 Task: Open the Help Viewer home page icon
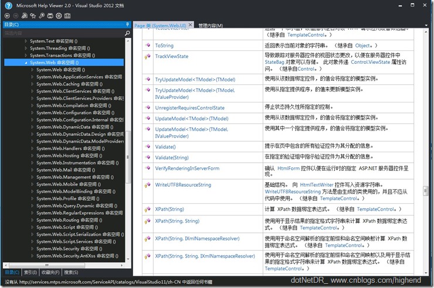(25, 16)
